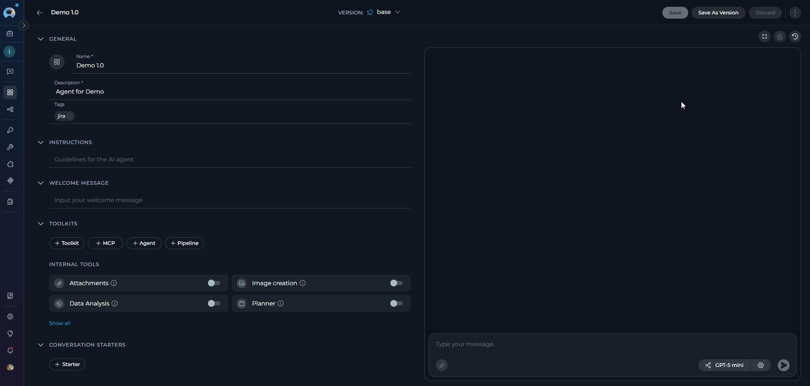Click the info icon next to Planner
This screenshot has height=386, width=810.
[x=280, y=303]
